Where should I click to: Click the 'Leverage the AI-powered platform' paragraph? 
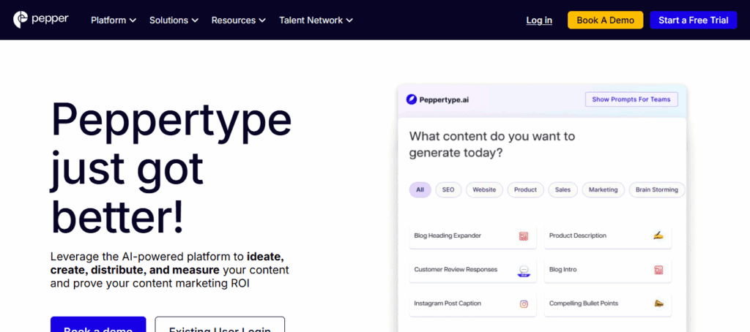[x=169, y=270]
